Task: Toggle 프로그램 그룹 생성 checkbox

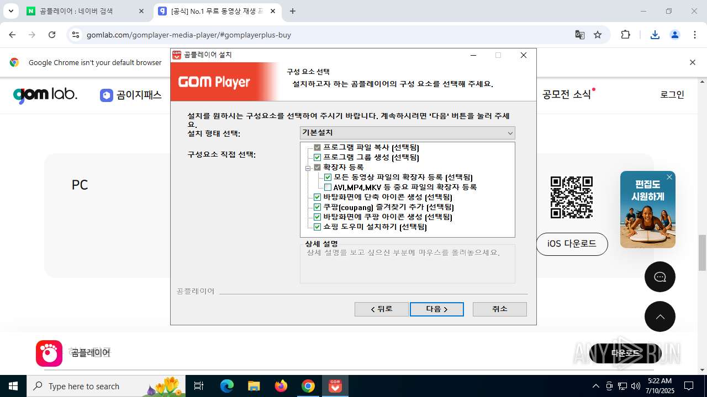Action: [x=317, y=158]
